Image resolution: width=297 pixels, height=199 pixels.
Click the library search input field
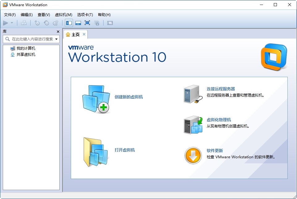(31, 39)
